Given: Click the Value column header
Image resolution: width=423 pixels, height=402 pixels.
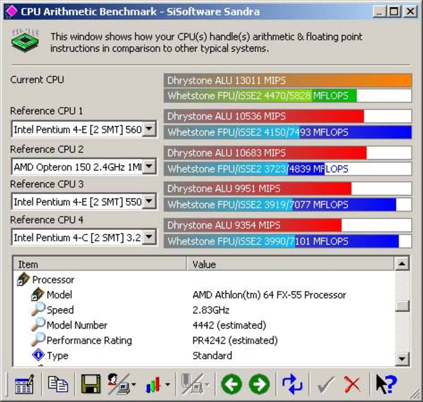Looking at the screenshot, I should click(290, 264).
